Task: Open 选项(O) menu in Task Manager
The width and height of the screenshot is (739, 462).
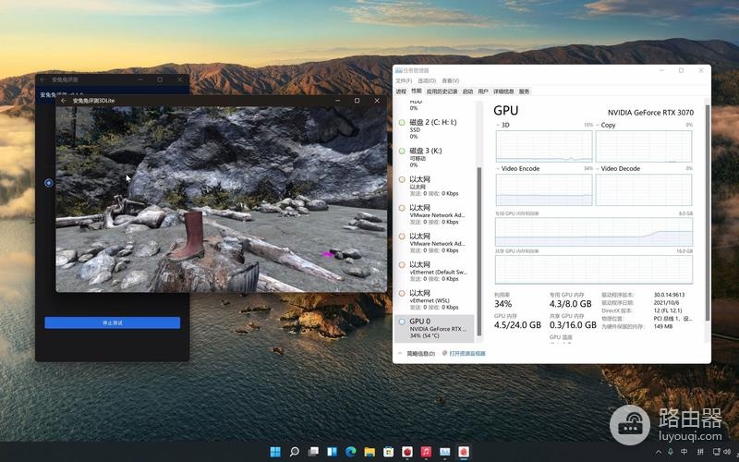Action: tap(427, 80)
